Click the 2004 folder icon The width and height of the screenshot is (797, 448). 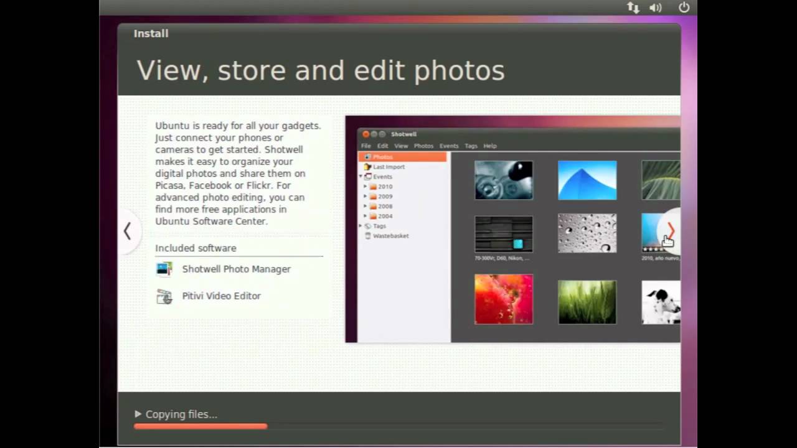coord(373,216)
